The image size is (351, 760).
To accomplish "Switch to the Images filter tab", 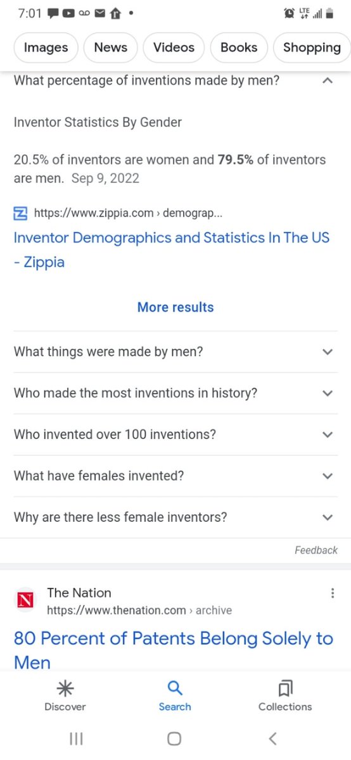I will coord(46,47).
